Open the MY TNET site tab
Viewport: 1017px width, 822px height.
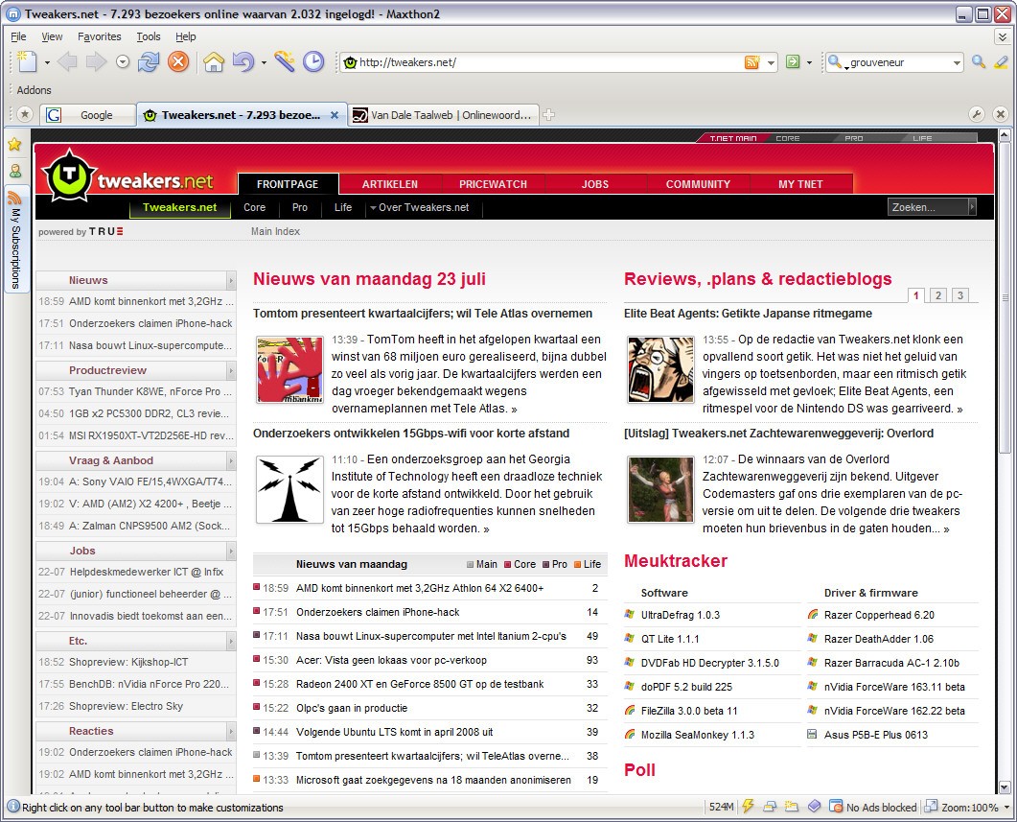coord(800,183)
